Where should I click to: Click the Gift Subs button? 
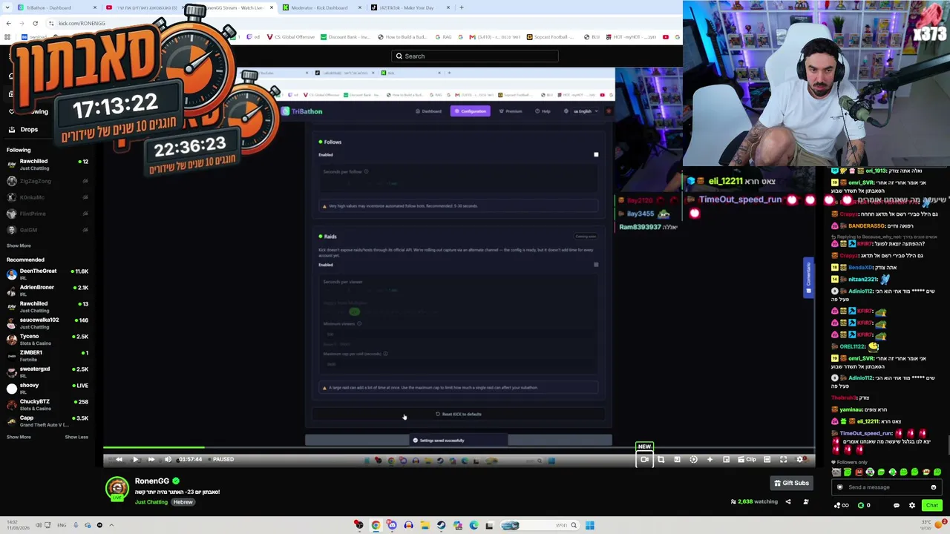pos(791,483)
